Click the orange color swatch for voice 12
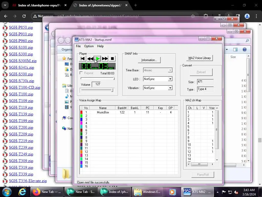 (81, 152)
